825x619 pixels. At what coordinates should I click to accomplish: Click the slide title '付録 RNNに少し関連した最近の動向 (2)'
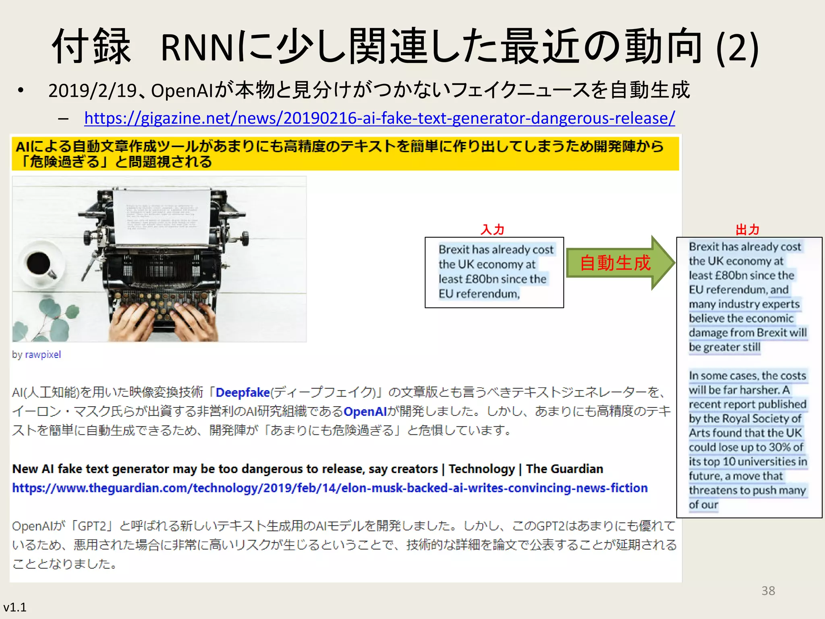tap(405, 47)
